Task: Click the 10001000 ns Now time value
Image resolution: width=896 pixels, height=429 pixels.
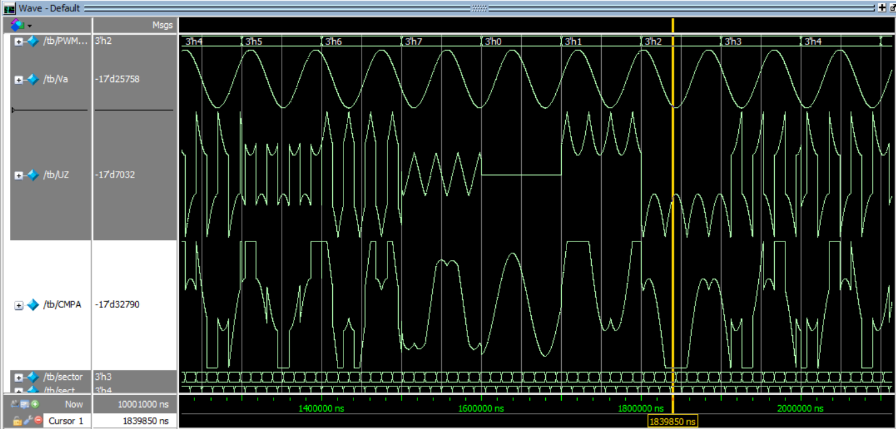Action: click(143, 404)
